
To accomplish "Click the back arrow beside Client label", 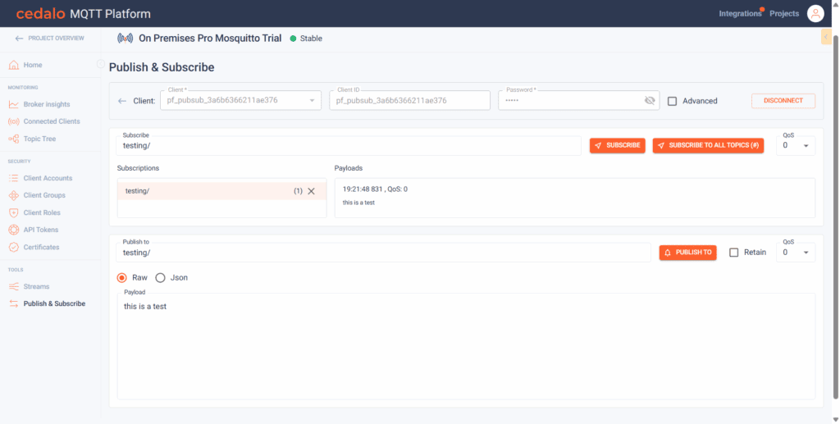I will 122,101.
